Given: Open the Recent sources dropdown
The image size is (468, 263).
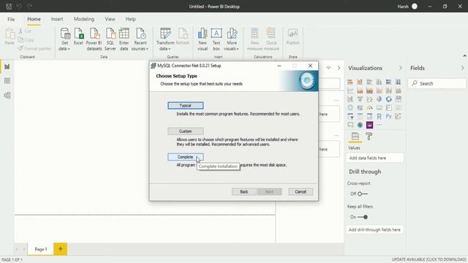Looking at the screenshot, I should tap(140, 39).
